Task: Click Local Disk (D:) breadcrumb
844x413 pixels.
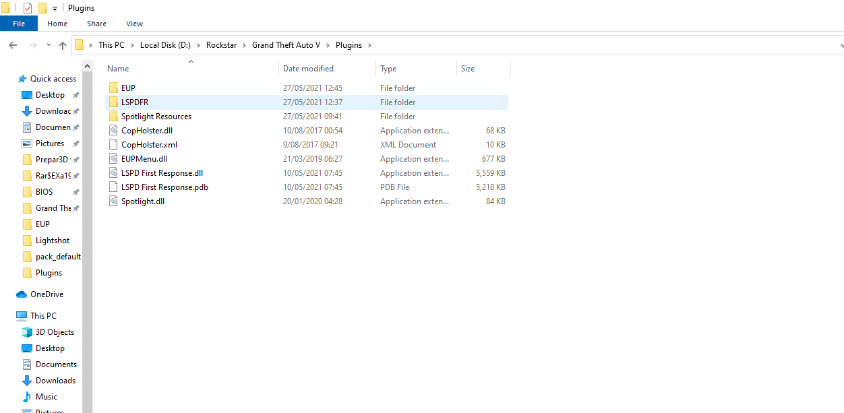Action: point(165,45)
